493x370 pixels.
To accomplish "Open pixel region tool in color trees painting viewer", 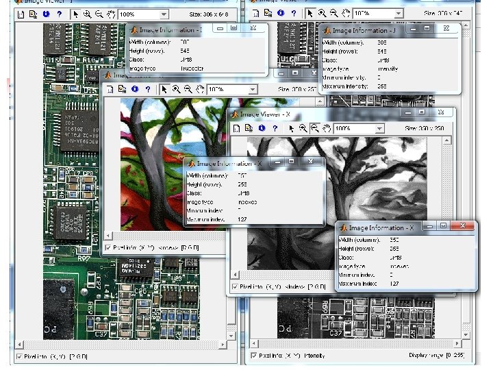I will tap(122, 89).
